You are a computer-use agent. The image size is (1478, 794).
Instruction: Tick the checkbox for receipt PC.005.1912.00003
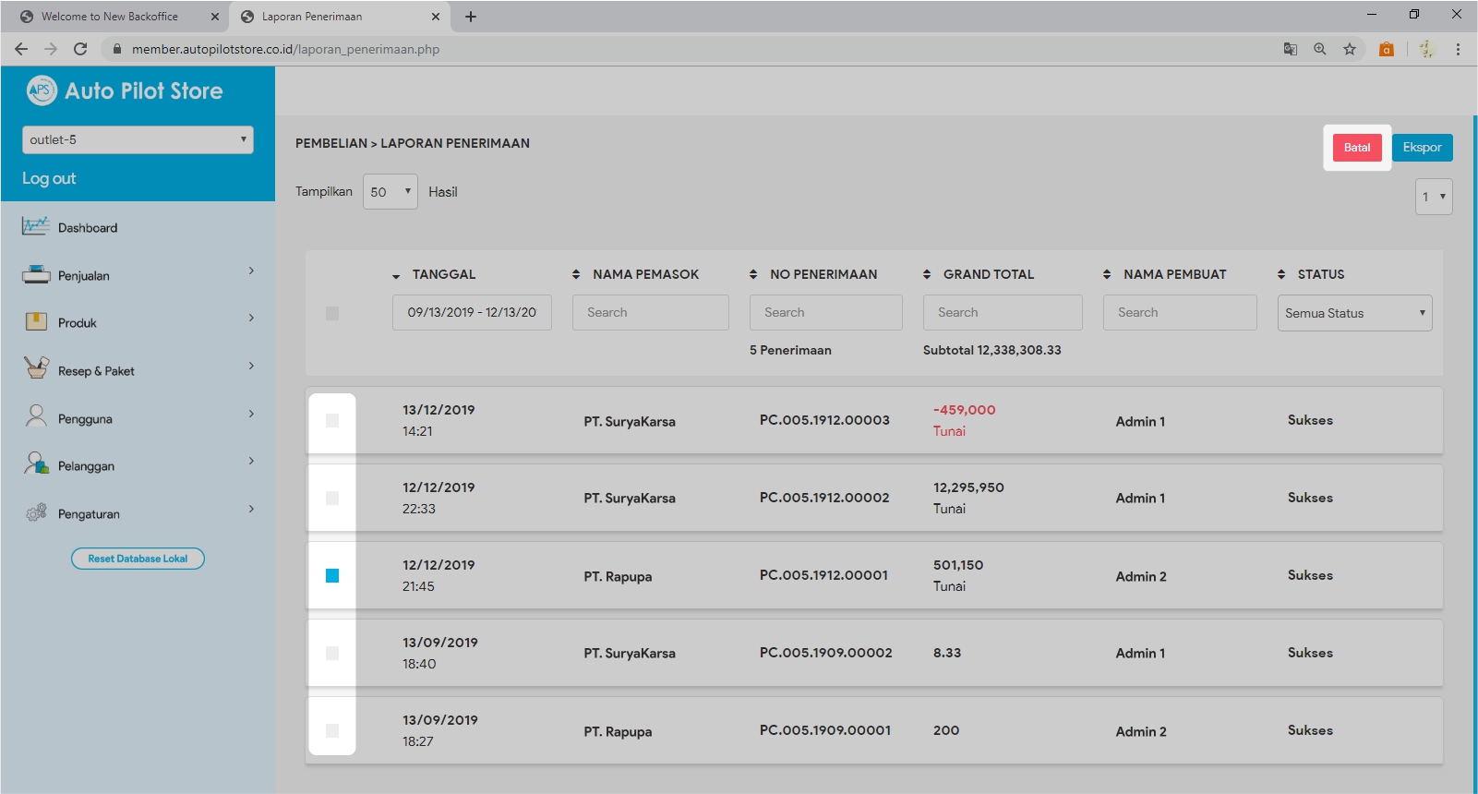332,421
